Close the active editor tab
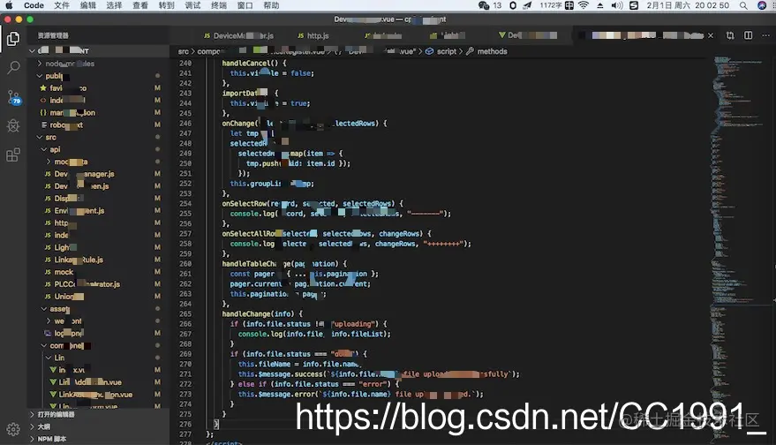Viewport: 776px width, 445px height. coord(711,35)
